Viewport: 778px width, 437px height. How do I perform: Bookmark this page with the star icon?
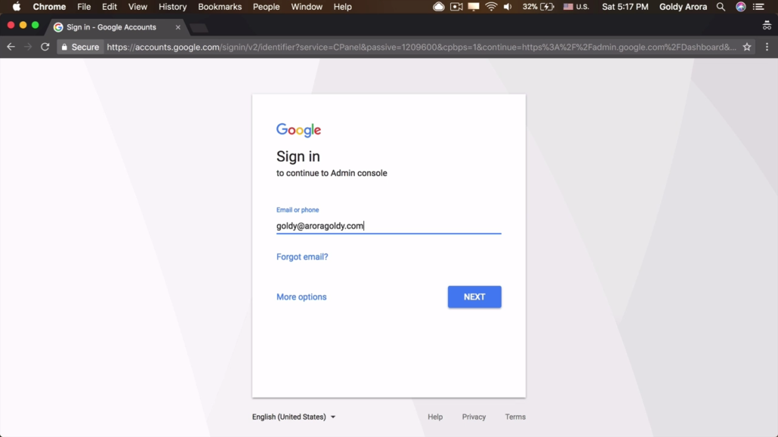[x=747, y=47]
